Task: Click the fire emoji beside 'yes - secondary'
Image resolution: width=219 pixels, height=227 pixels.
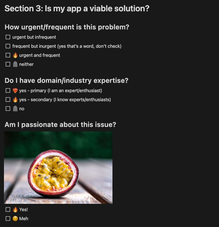Action: point(15,100)
